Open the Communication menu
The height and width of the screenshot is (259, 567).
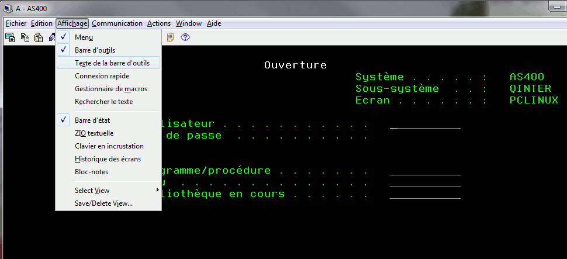117,23
